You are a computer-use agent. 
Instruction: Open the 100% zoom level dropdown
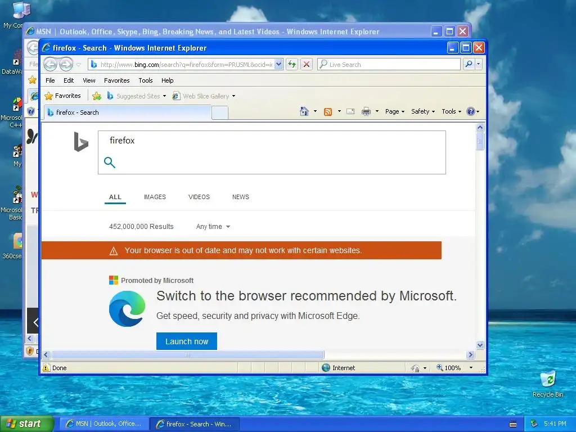pos(471,368)
